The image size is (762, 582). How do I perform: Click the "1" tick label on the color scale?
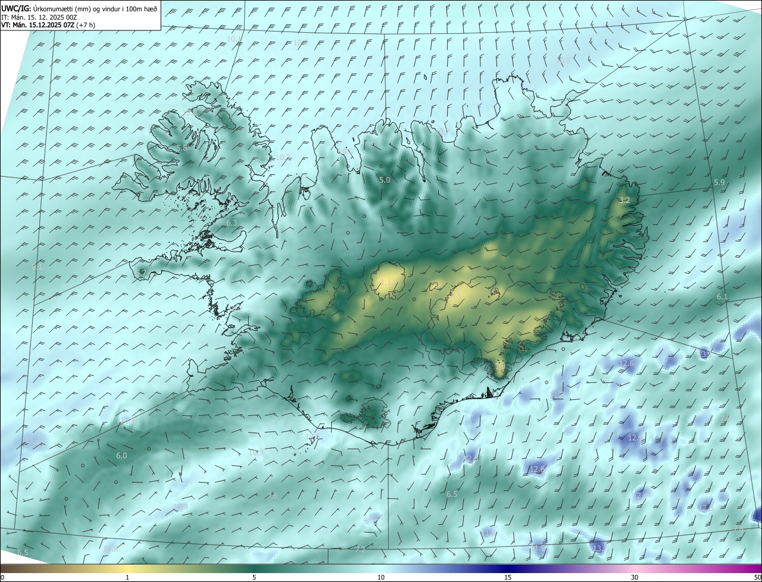point(127,577)
